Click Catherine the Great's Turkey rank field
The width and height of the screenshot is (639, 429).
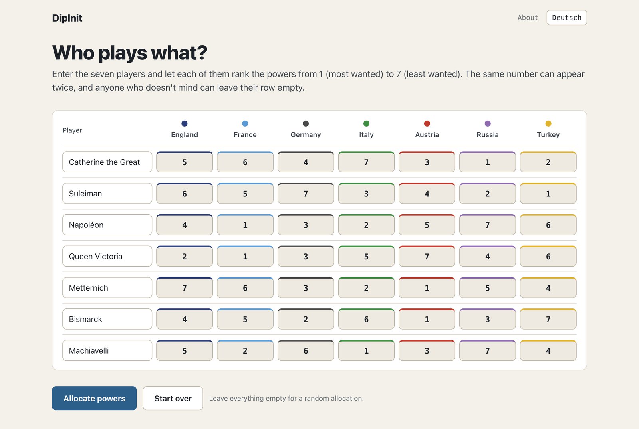tap(548, 162)
